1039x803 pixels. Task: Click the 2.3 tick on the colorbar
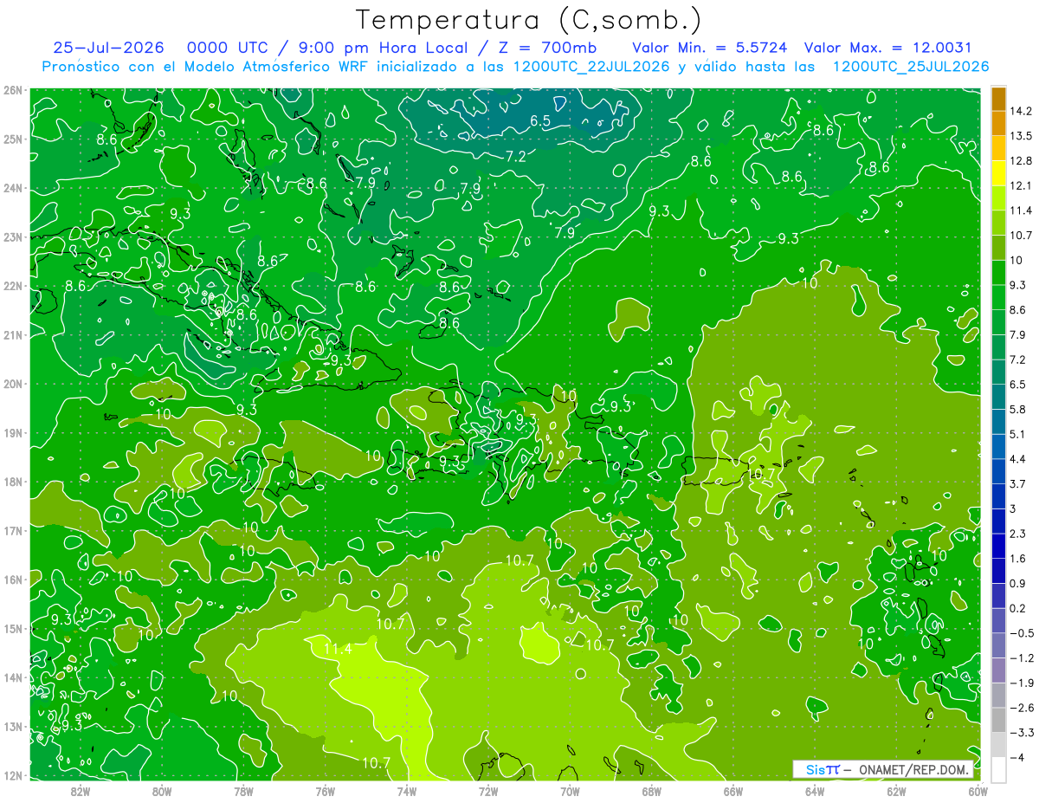point(1016,534)
